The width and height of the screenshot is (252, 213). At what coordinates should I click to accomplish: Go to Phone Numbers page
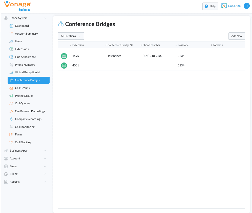tap(25, 65)
